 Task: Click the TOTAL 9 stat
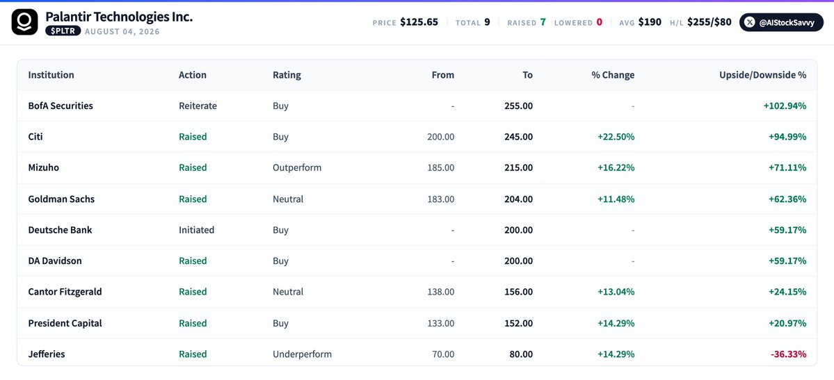coord(473,22)
